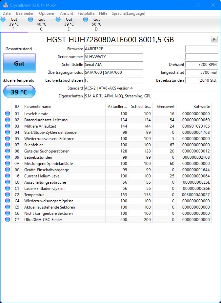
Task: Click the Übertragungsmodus field SATA/600 | SATA/600
Action: [x=113, y=72]
